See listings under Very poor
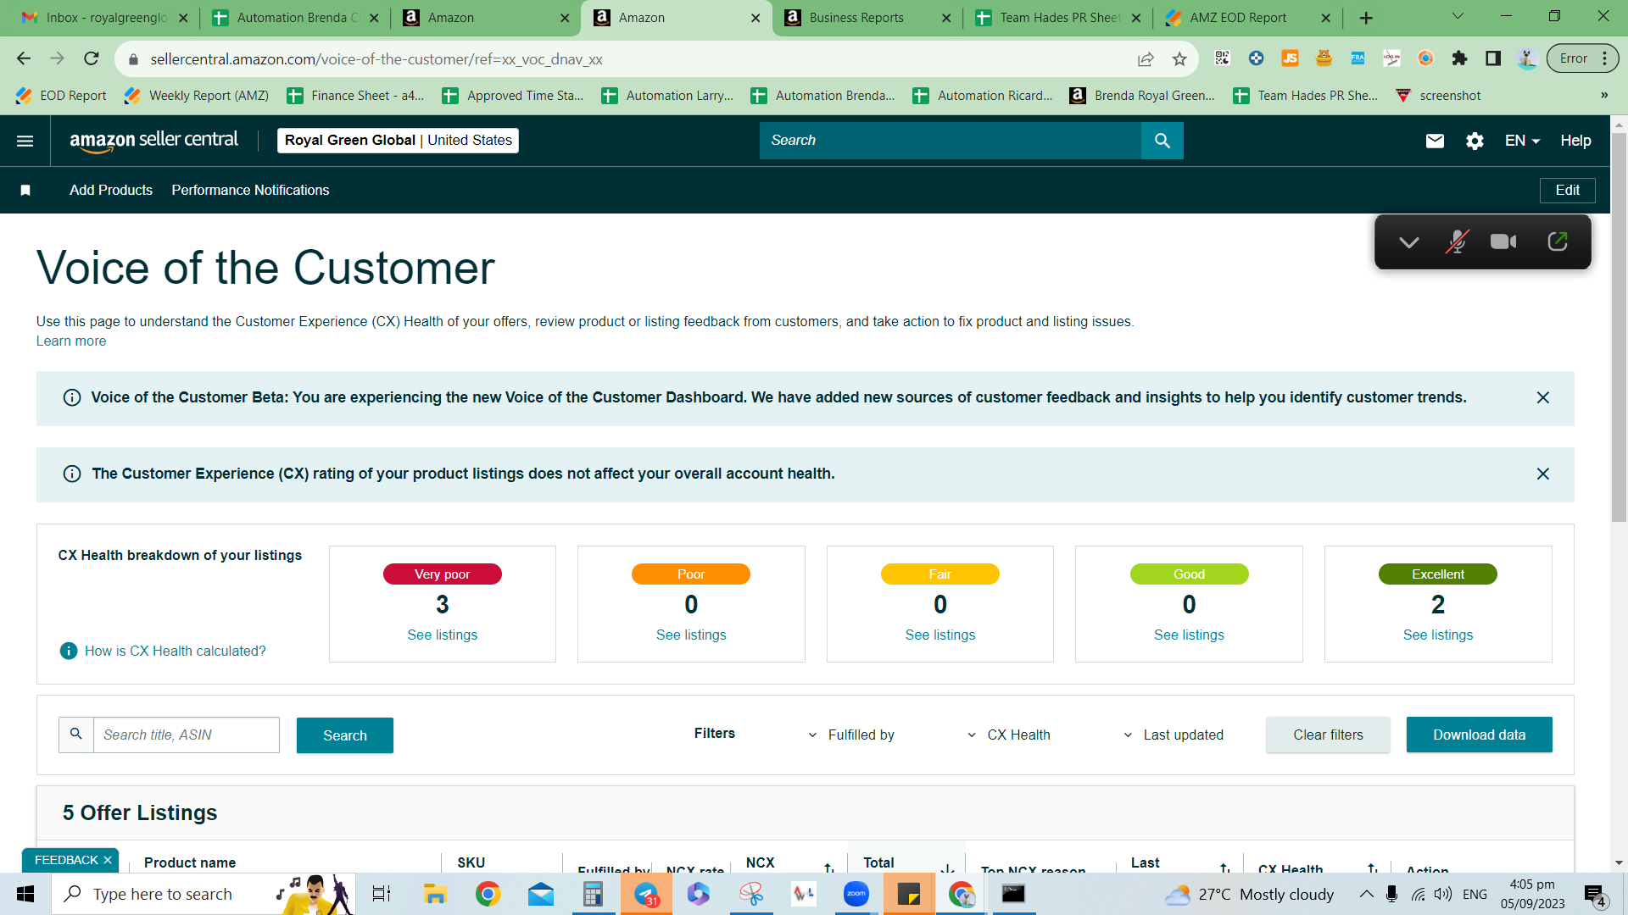1628x915 pixels. pyautogui.click(x=442, y=635)
